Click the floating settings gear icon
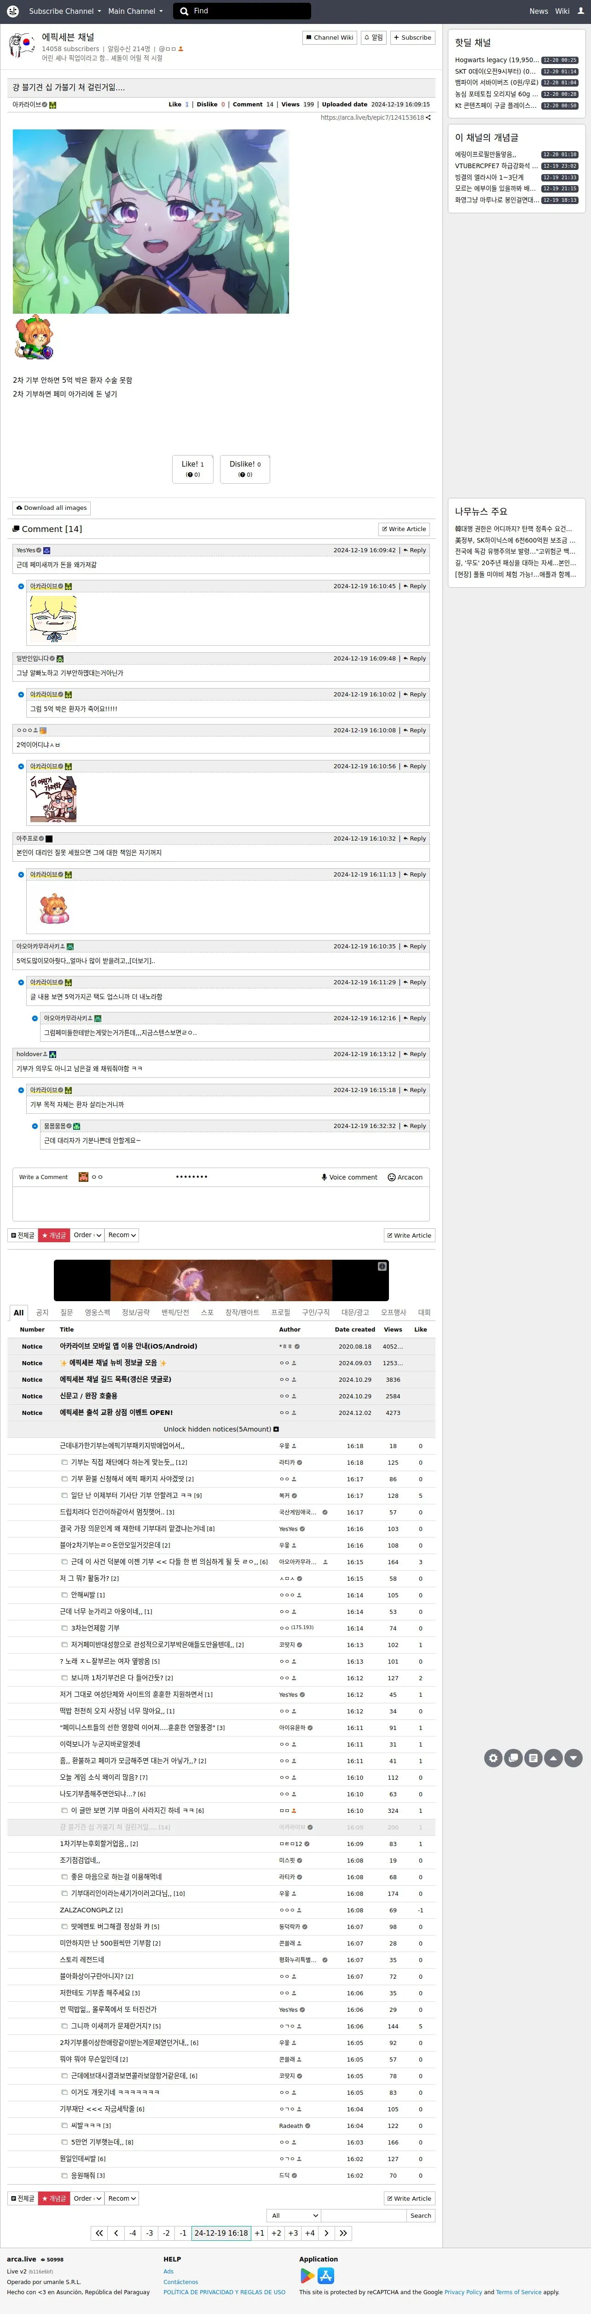The image size is (591, 2314). (x=493, y=1758)
